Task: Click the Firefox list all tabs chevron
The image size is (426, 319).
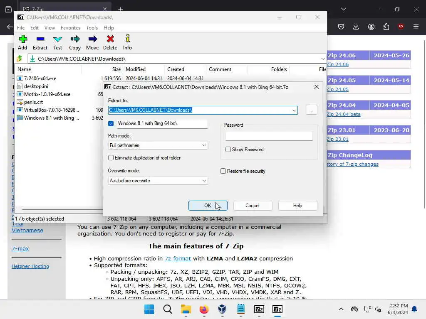Action: pos(343,9)
